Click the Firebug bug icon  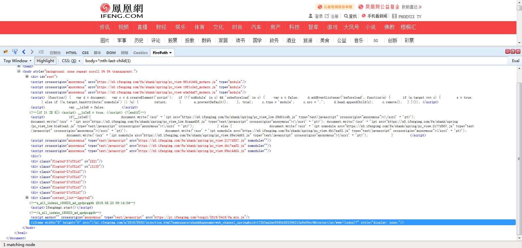pyautogui.click(x=6, y=52)
